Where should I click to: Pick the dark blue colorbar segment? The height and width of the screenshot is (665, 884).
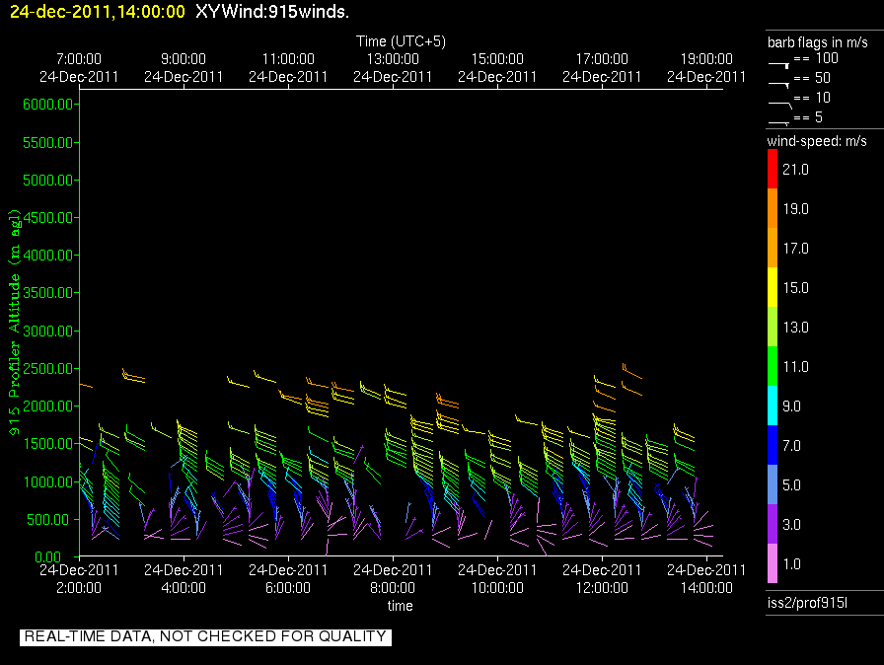(773, 445)
